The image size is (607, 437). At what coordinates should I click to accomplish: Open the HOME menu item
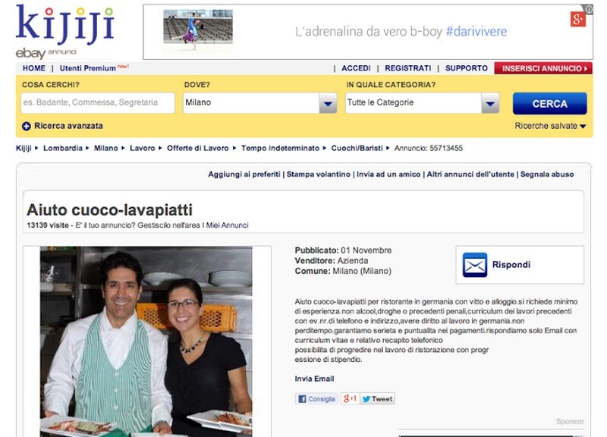[x=34, y=68]
